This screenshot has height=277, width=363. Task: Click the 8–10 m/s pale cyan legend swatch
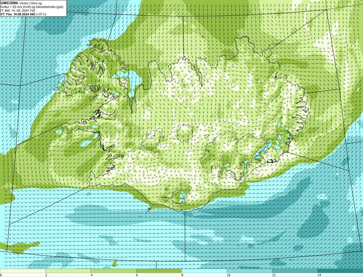tap(204, 271)
